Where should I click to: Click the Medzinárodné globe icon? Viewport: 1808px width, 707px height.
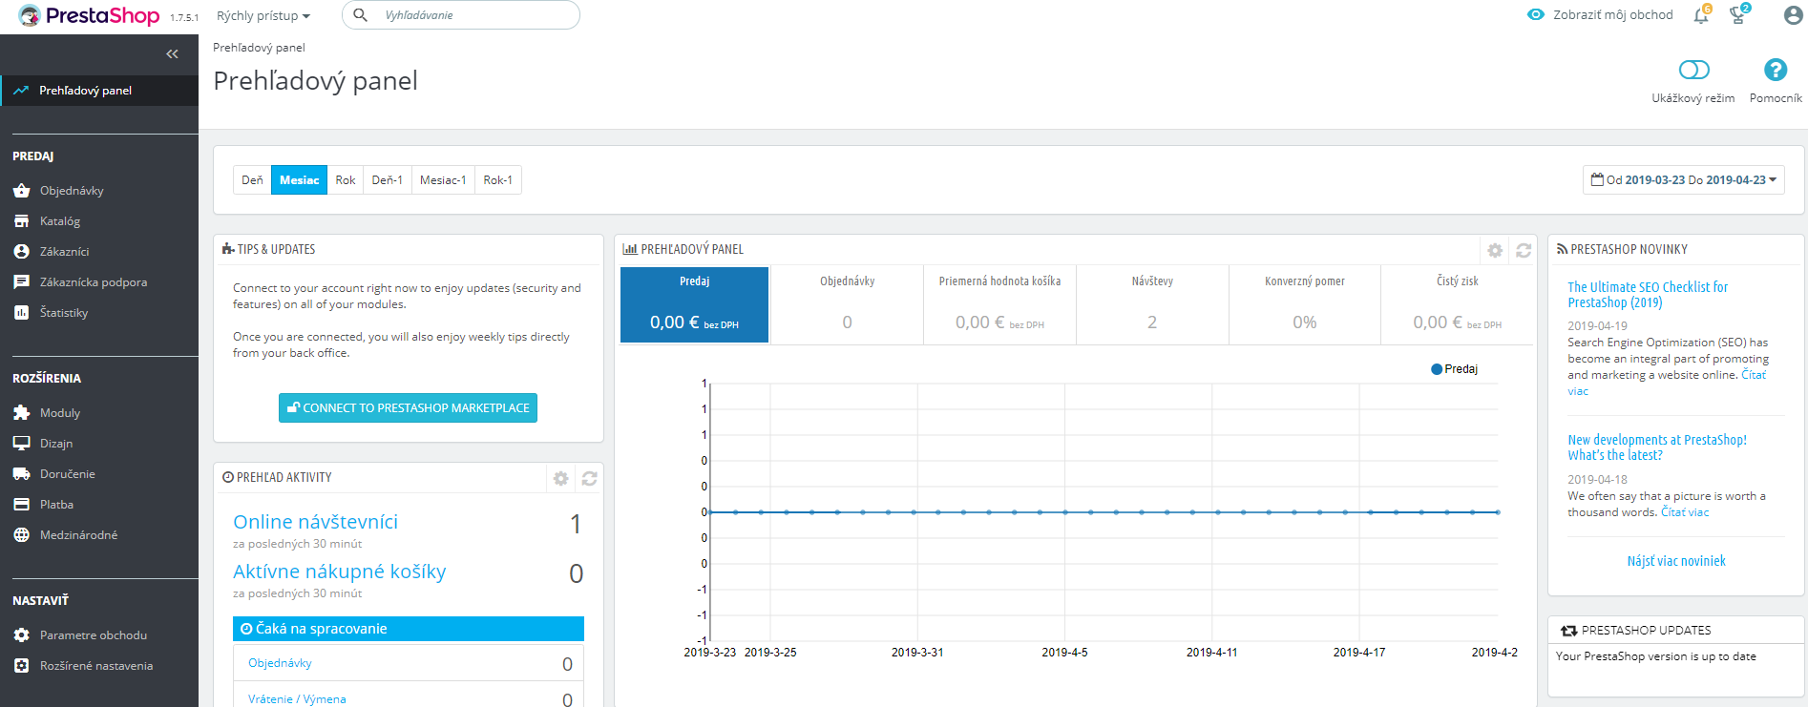[x=22, y=535]
